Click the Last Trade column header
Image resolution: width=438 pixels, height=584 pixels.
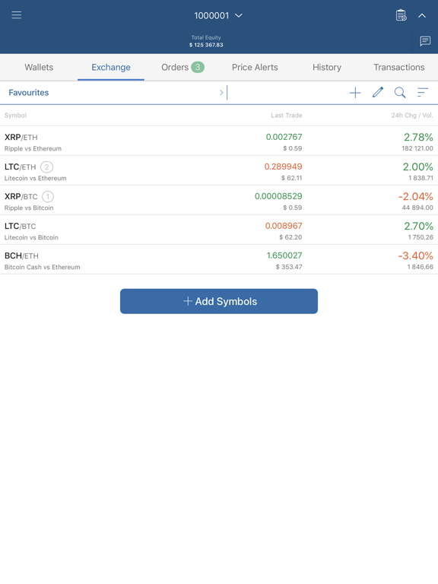pyautogui.click(x=287, y=116)
